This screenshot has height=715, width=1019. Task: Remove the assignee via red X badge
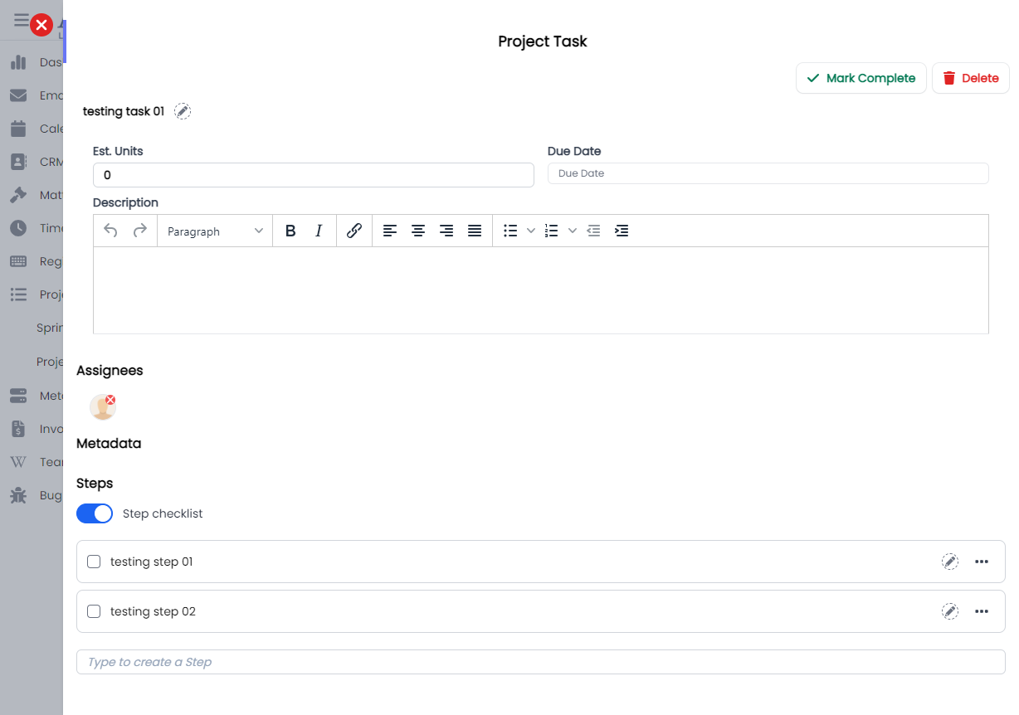pyautogui.click(x=110, y=400)
